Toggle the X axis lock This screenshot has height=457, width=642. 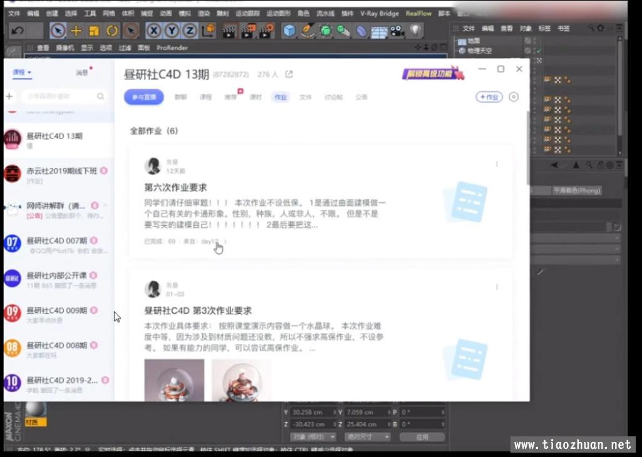[153, 31]
